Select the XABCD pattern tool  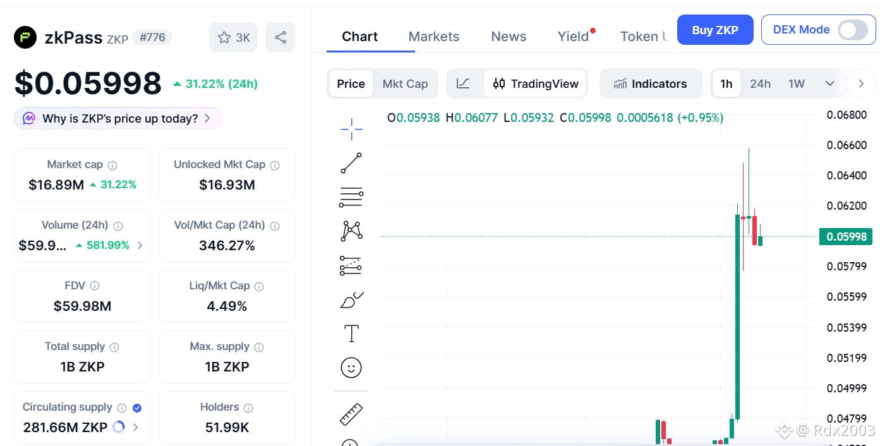351,231
